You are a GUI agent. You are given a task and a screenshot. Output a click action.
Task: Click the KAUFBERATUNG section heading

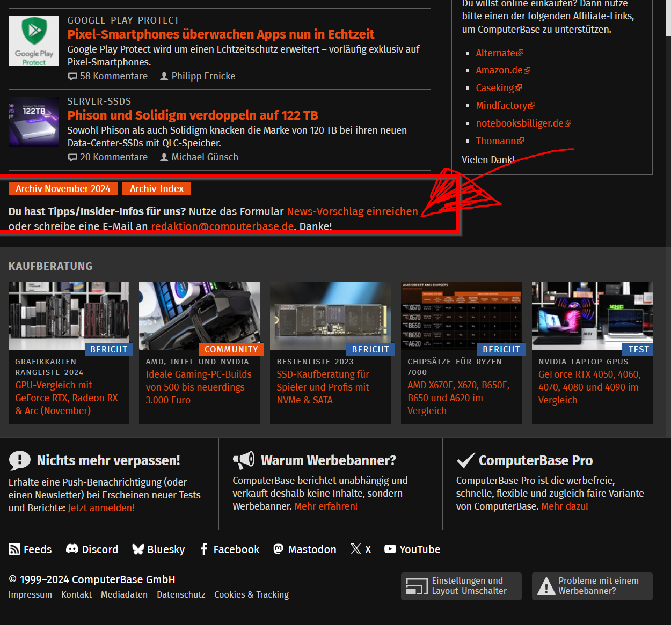(x=50, y=266)
